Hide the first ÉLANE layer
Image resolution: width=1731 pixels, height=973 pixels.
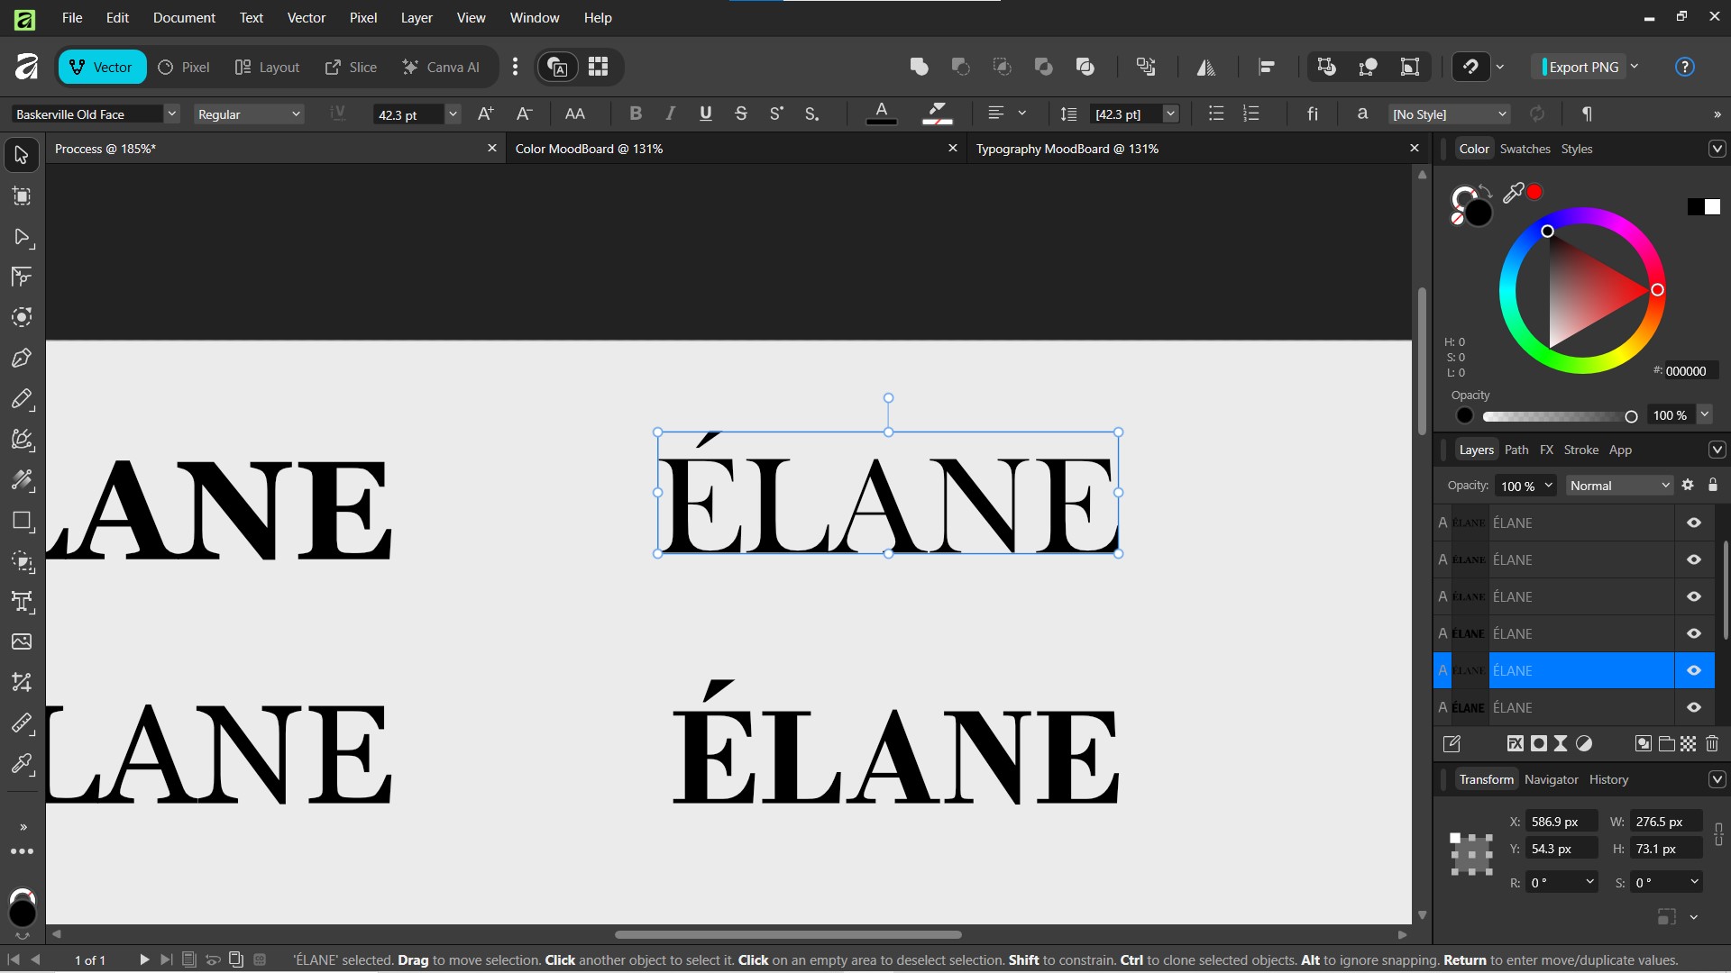(1694, 523)
